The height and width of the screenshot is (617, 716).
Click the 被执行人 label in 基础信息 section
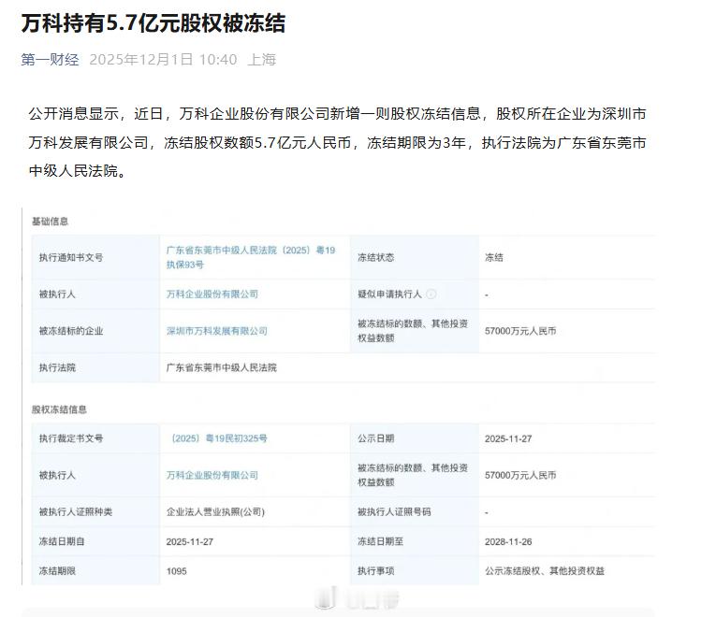pos(57,294)
